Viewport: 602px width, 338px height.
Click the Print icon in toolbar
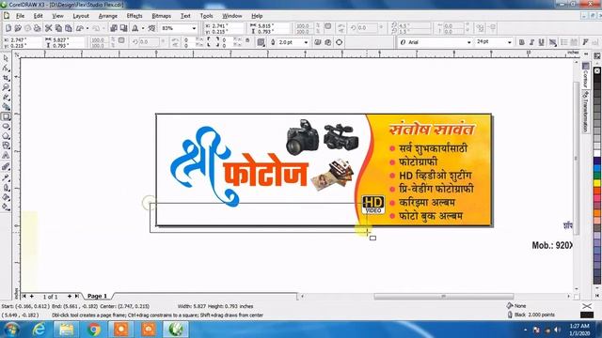tap(38, 28)
